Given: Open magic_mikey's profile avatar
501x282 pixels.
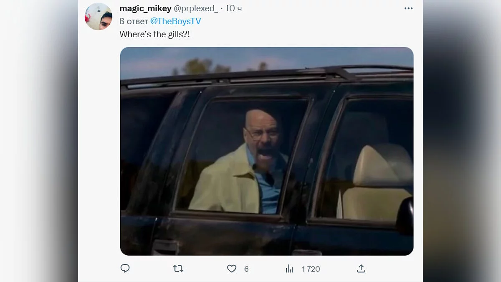Looking at the screenshot, I should click(x=99, y=16).
